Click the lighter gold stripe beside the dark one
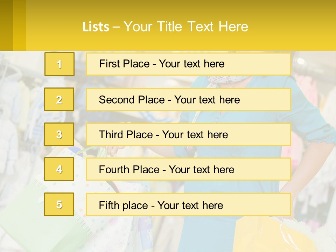This screenshot has height=252, width=336. pyautogui.click(x=20, y=25)
